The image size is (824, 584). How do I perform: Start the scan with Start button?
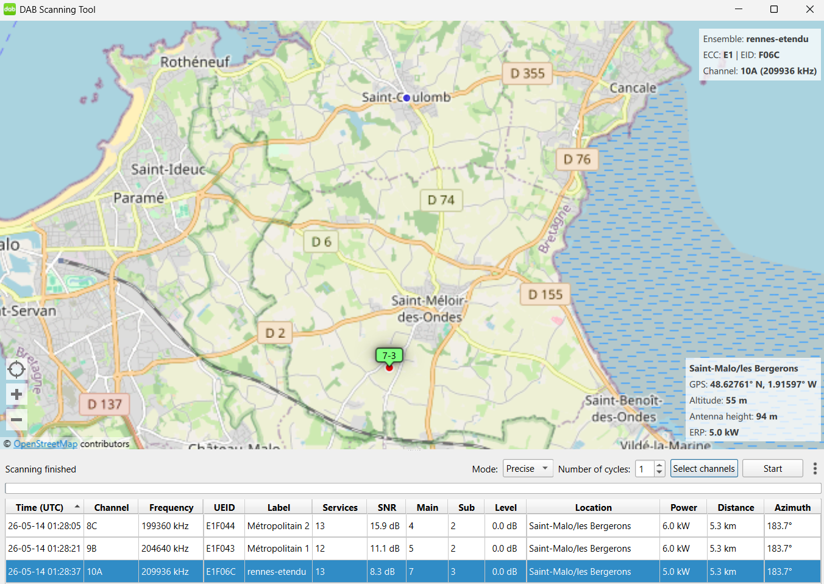(x=773, y=468)
